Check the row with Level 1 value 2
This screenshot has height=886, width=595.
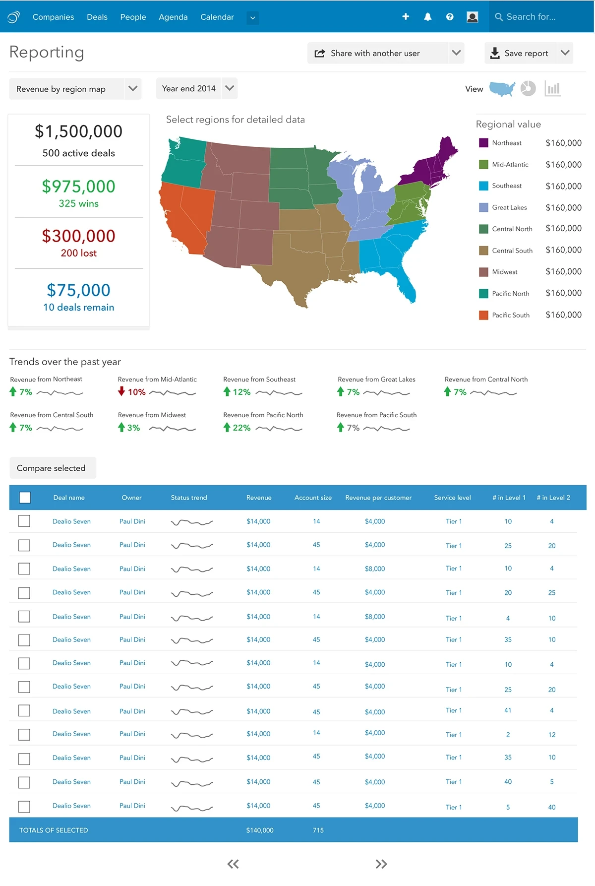(x=24, y=735)
